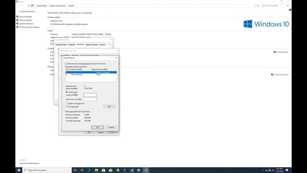Click OK in Performance Options window
The image size is (307, 173).
click(89, 133)
